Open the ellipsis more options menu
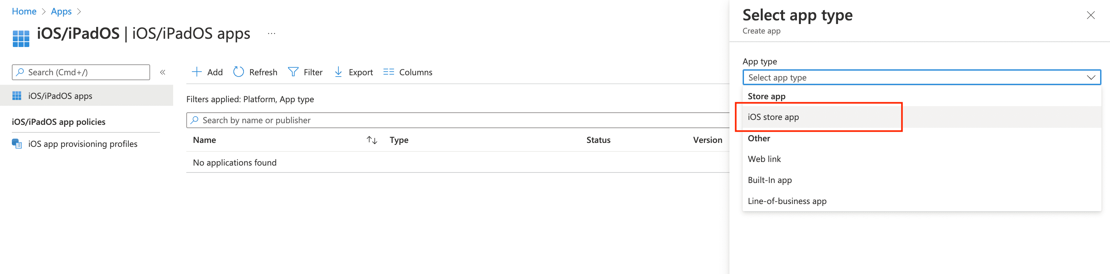Image resolution: width=1110 pixels, height=274 pixels. click(272, 34)
